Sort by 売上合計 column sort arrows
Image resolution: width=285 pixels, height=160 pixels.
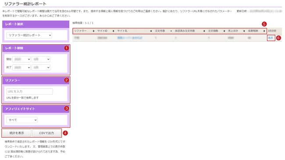pos(244,31)
